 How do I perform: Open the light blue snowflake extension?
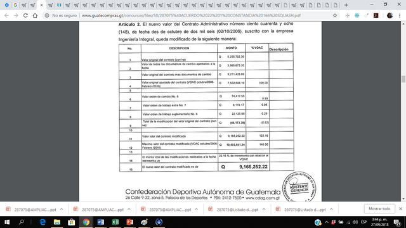tap(357, 15)
